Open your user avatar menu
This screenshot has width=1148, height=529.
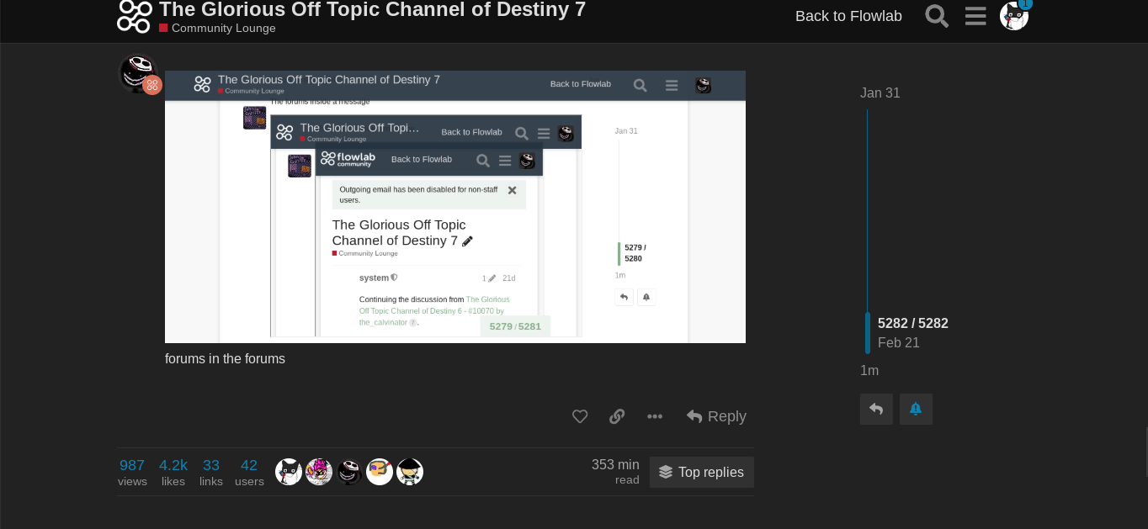click(1013, 16)
